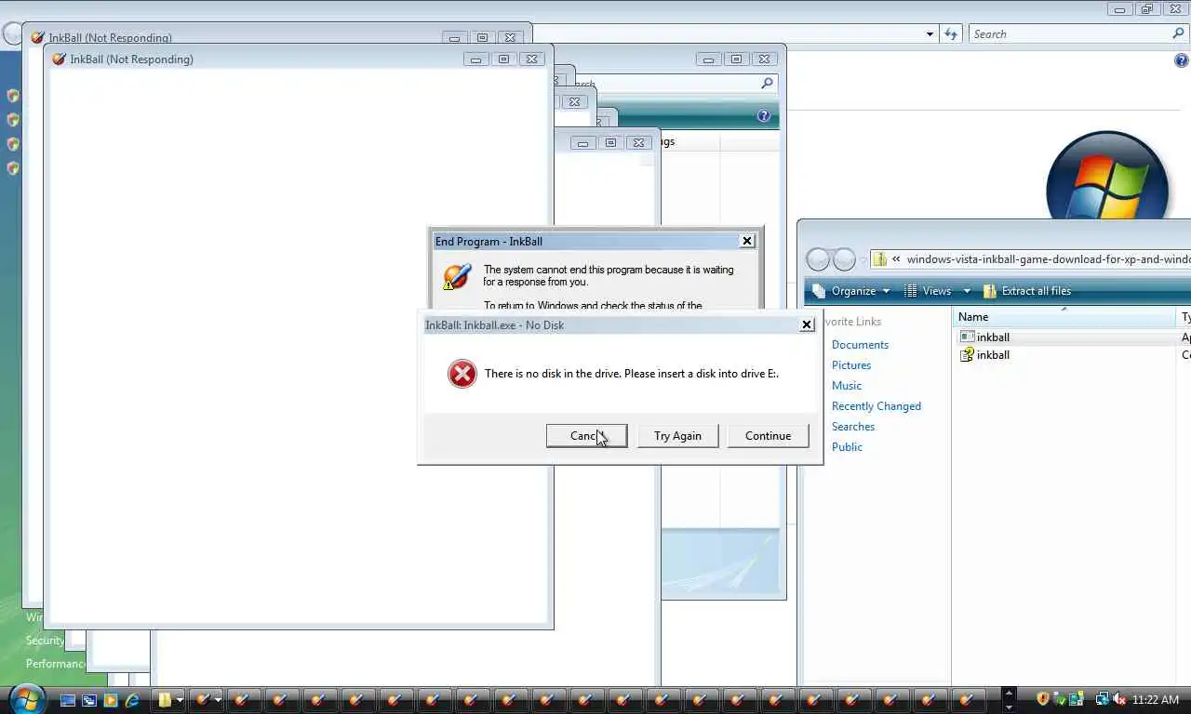This screenshot has width=1191, height=714.
Task: Click the magnifier icon in the top Search box
Action: [x=1179, y=33]
